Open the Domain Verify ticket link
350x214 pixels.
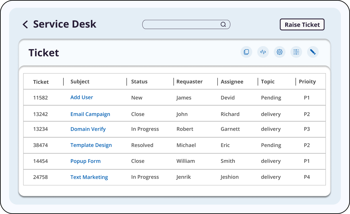88,129
